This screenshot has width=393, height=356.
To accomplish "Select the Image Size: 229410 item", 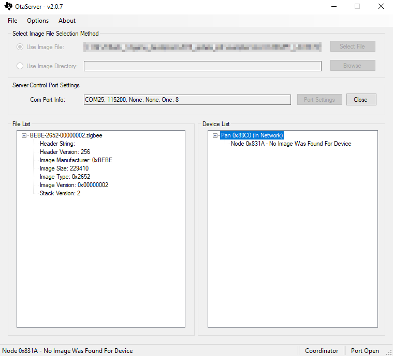I will (x=64, y=168).
